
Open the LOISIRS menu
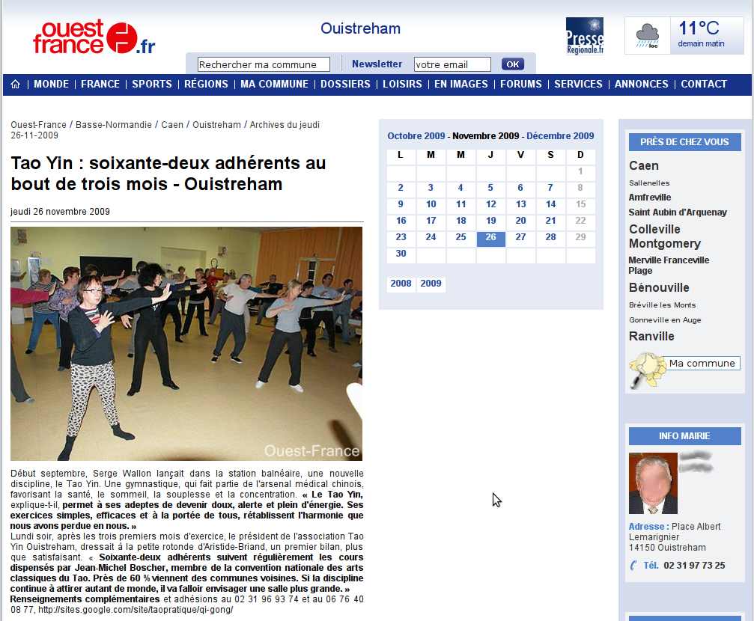(x=402, y=84)
